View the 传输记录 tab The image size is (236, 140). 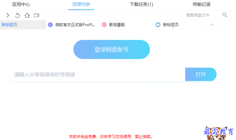tap(201, 4)
